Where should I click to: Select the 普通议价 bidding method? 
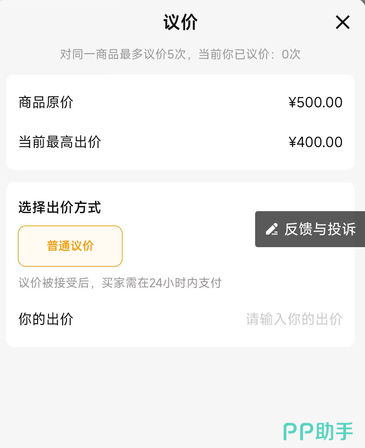tap(70, 246)
